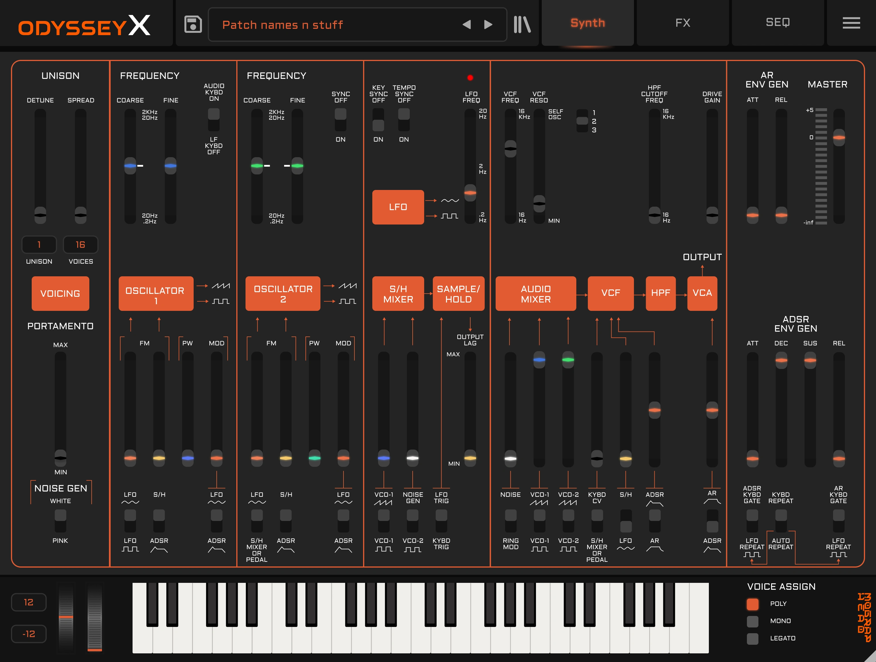
Task: Click the red LFO rate indicator light
Action: [470, 77]
